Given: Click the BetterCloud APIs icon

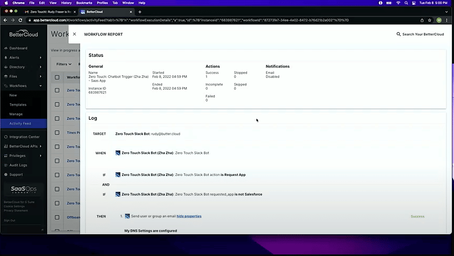Looking at the screenshot, I should click(6, 146).
